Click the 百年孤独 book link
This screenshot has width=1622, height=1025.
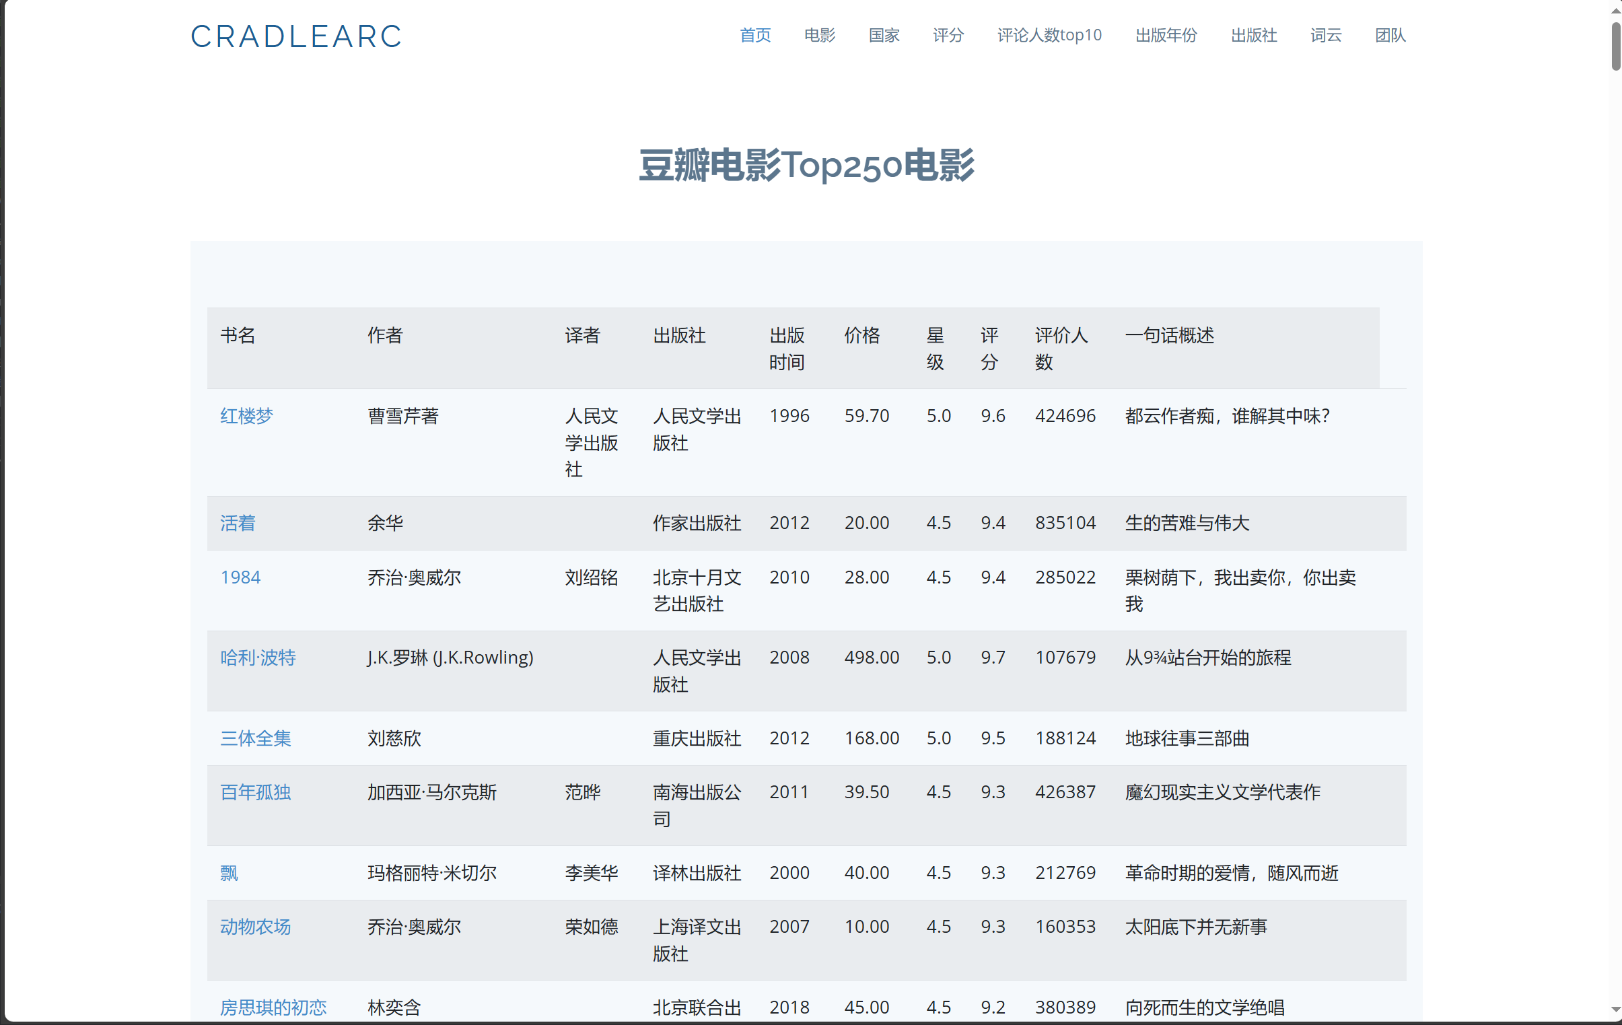coord(255,792)
